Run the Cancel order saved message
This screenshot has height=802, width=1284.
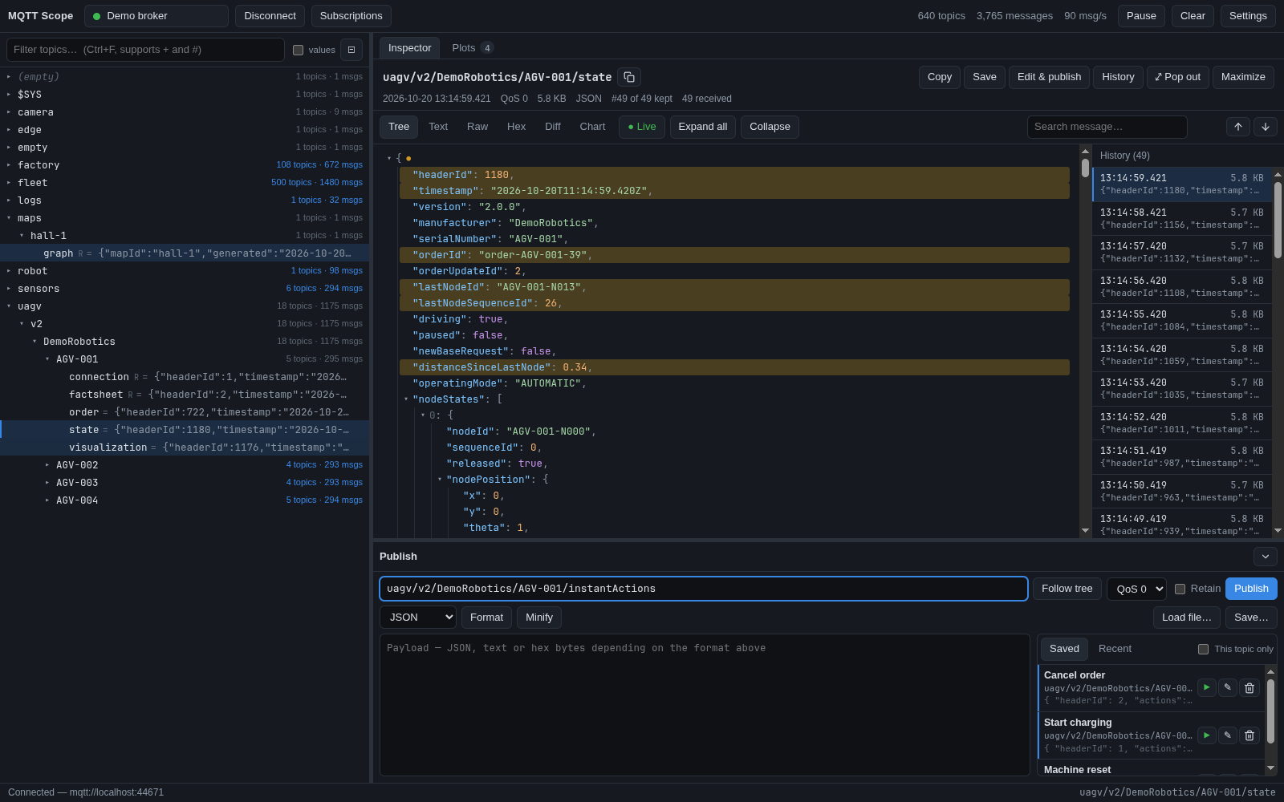pyautogui.click(x=1207, y=687)
